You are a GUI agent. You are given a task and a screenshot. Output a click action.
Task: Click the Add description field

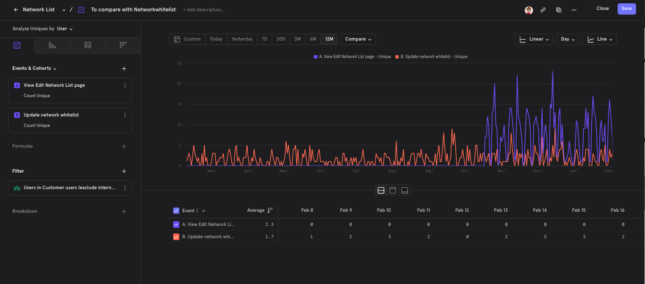click(x=204, y=9)
